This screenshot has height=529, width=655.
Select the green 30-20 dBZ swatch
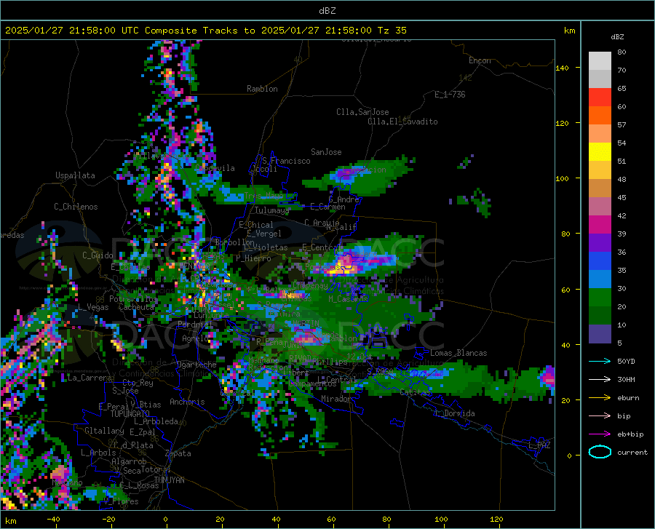[x=600, y=298]
